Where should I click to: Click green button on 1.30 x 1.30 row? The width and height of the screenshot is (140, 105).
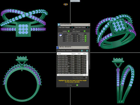85,39
